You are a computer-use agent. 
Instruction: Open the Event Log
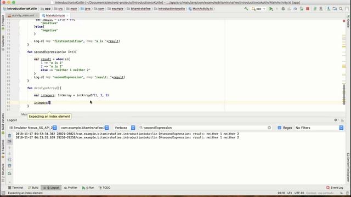click(x=335, y=188)
